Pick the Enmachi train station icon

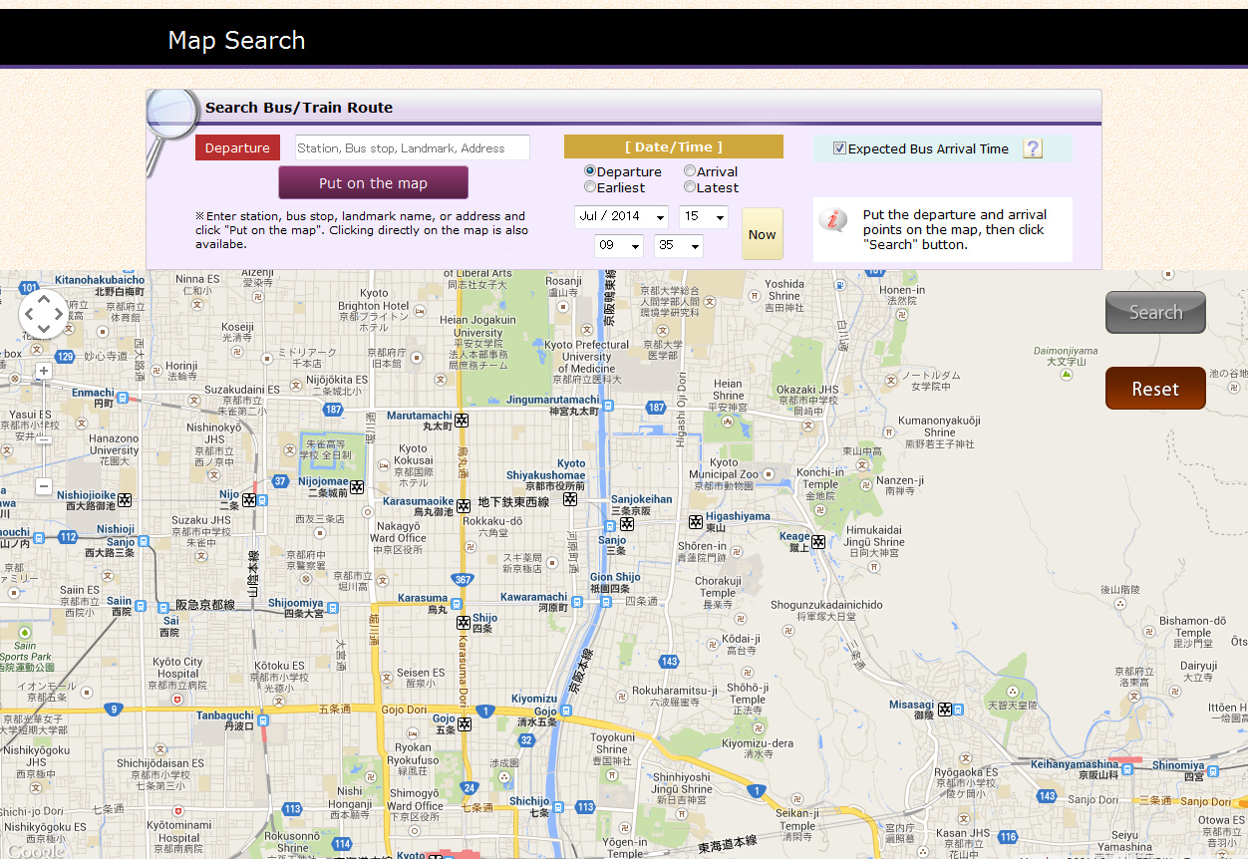[124, 398]
